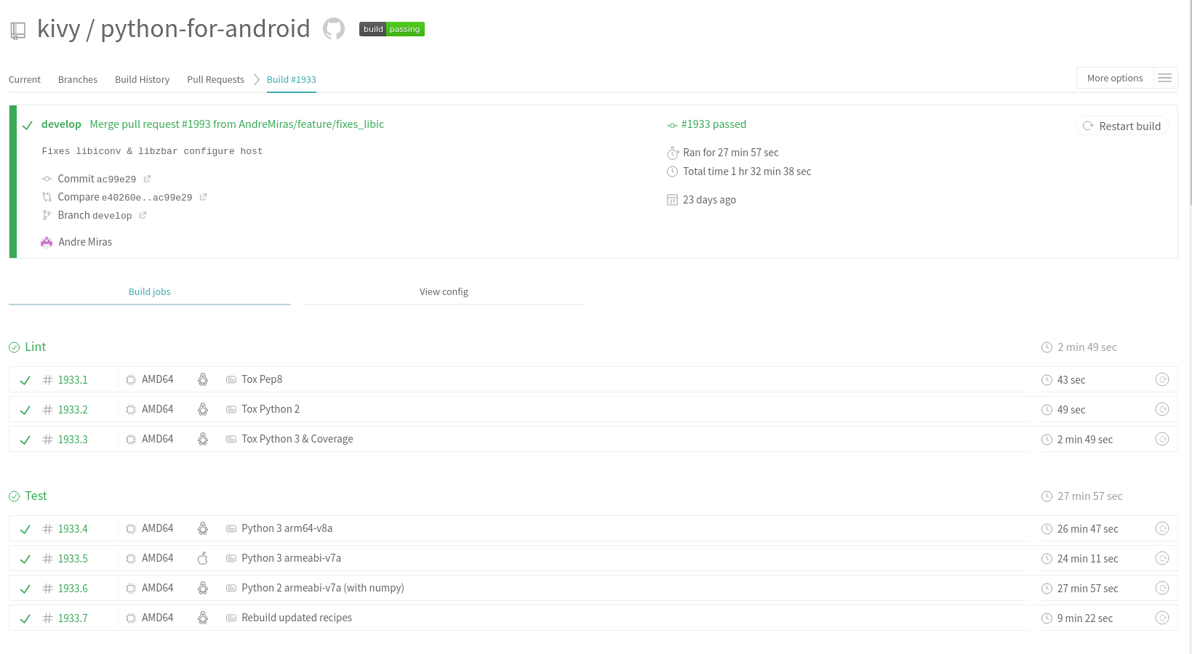1192x654 pixels.
Task: Open the Pull Requests tab
Action: pos(215,79)
